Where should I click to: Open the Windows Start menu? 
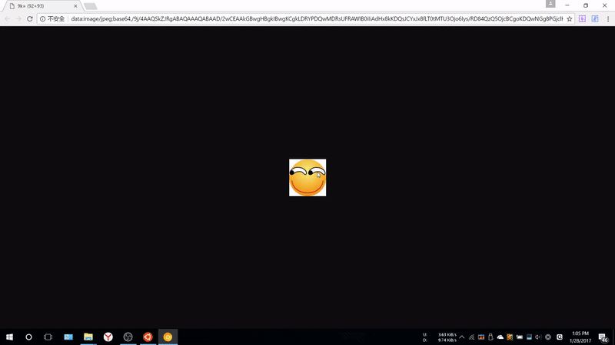click(x=9, y=337)
